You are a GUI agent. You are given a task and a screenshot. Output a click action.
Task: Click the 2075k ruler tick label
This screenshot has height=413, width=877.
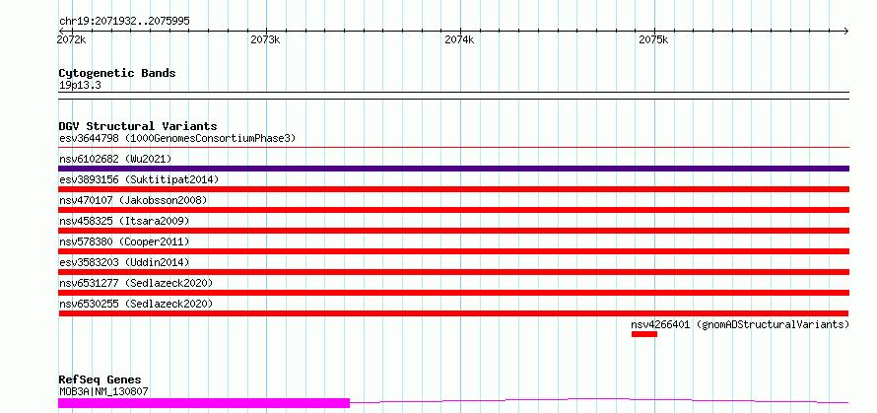point(653,39)
